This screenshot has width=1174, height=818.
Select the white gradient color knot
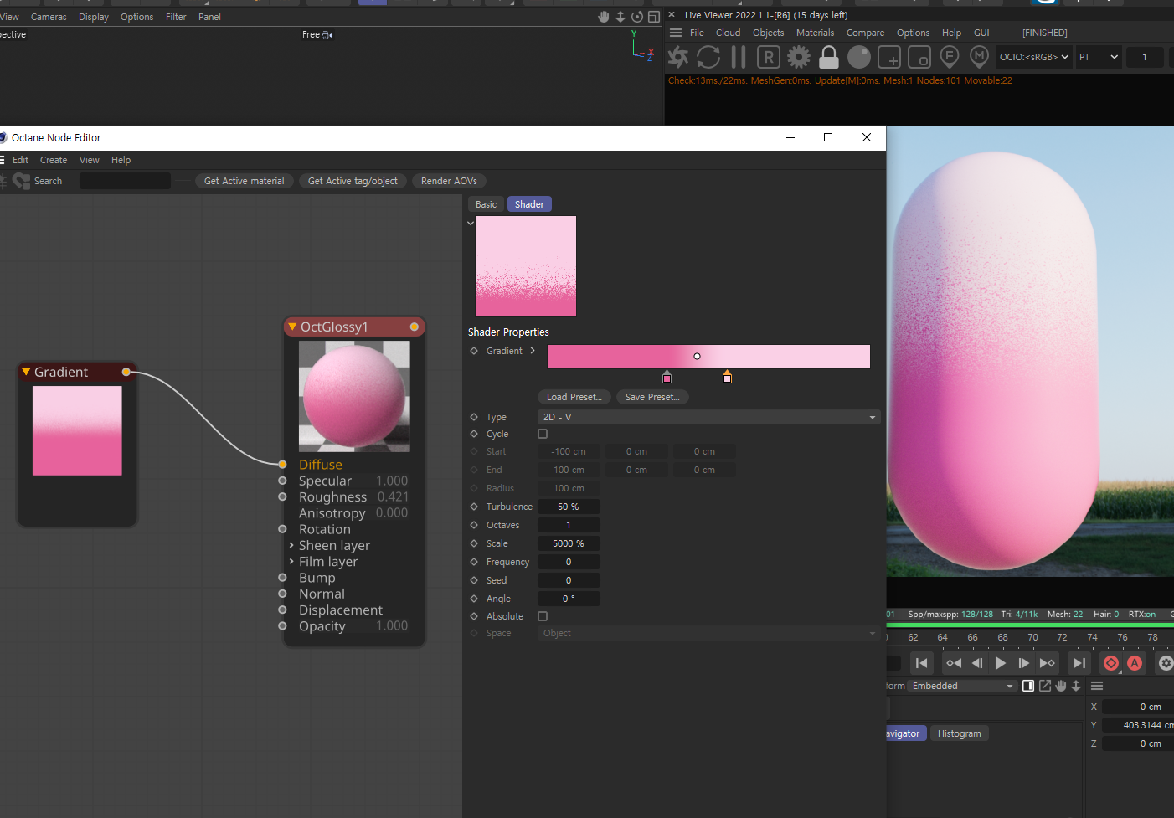click(727, 377)
